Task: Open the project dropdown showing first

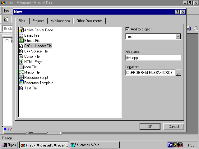Action: (x=178, y=37)
